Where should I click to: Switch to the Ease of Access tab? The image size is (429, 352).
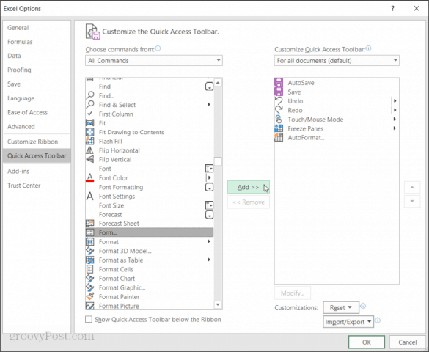[x=27, y=112]
